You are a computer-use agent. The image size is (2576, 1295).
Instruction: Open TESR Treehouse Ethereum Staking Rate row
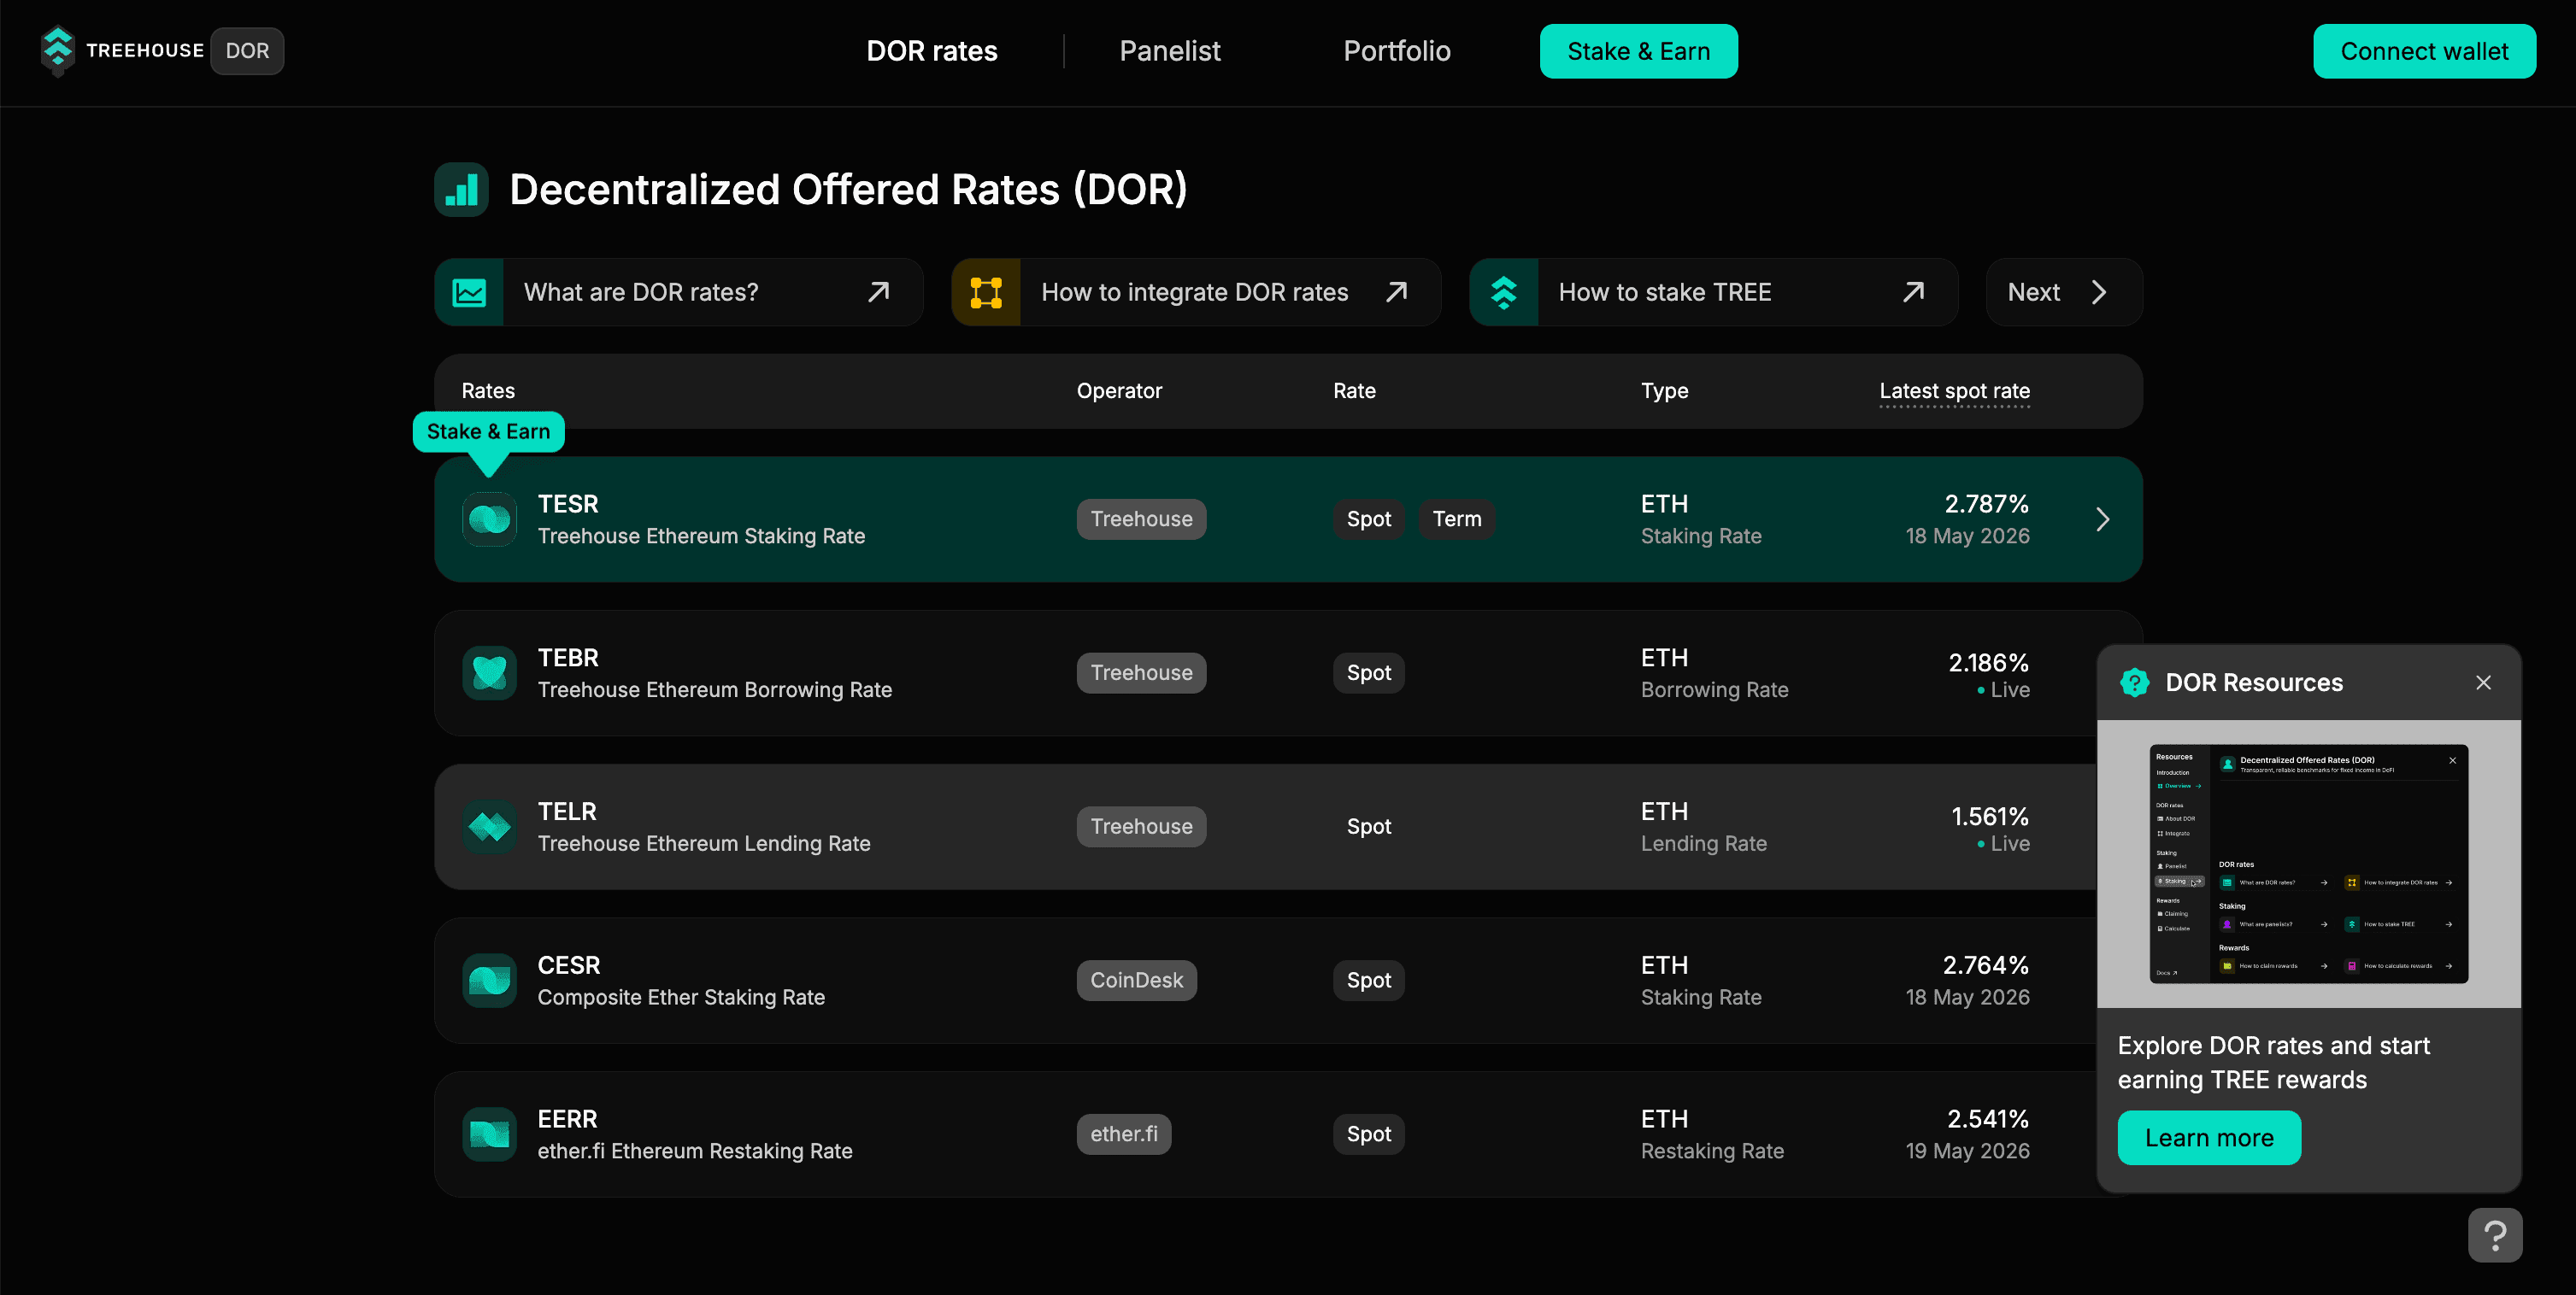tap(1288, 519)
